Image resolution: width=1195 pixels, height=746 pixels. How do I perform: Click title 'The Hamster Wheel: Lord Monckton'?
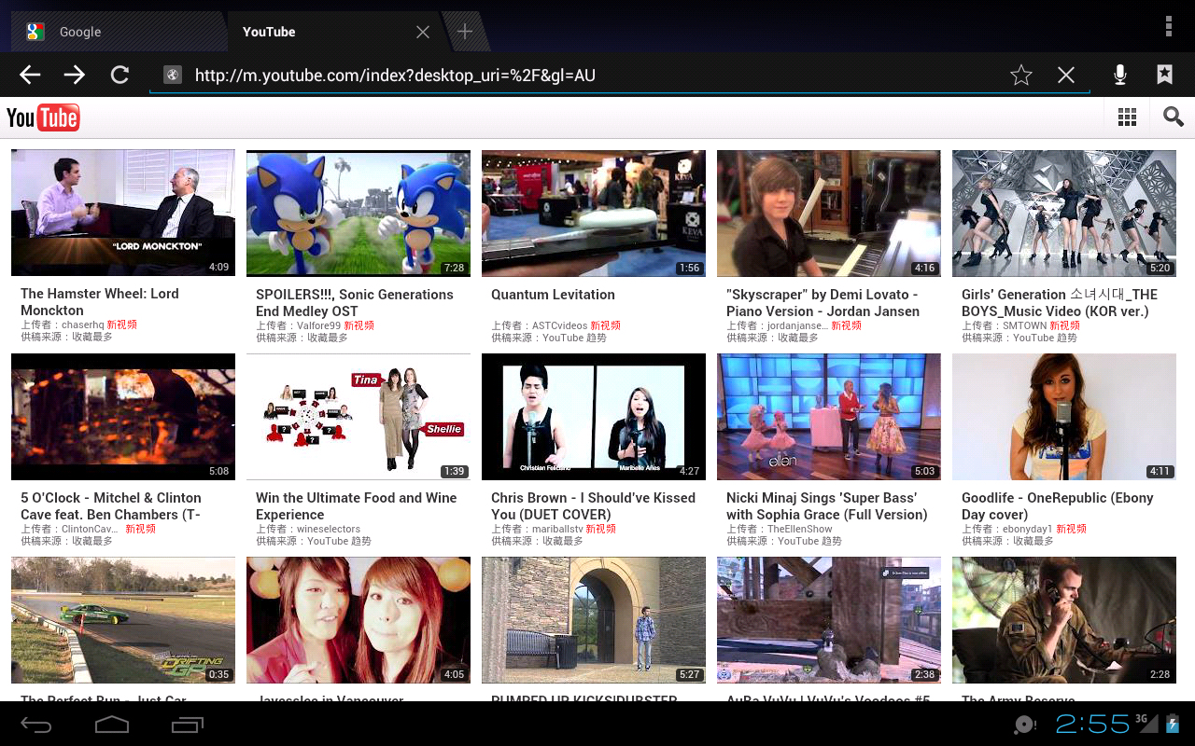click(x=100, y=302)
